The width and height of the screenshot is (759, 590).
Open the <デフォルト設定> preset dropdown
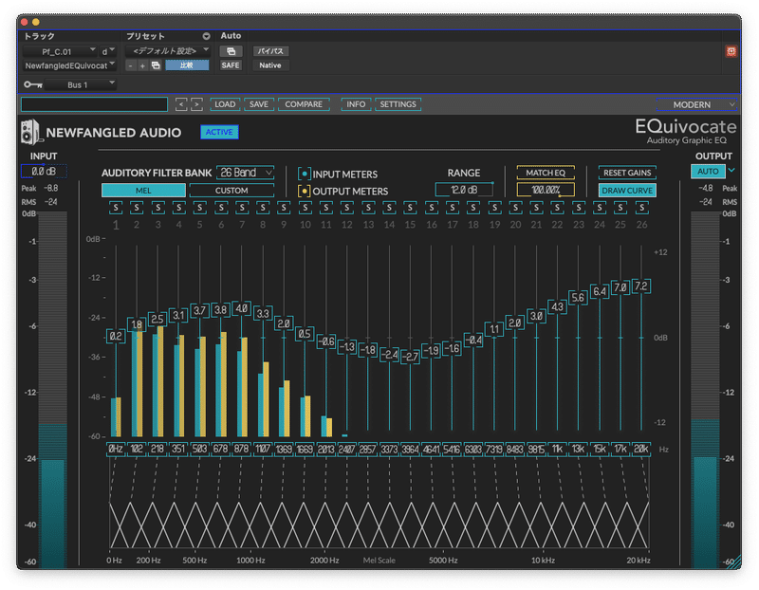coord(168,51)
